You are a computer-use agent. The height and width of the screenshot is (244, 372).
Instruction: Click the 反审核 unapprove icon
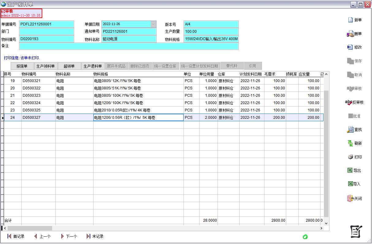(x=349, y=102)
